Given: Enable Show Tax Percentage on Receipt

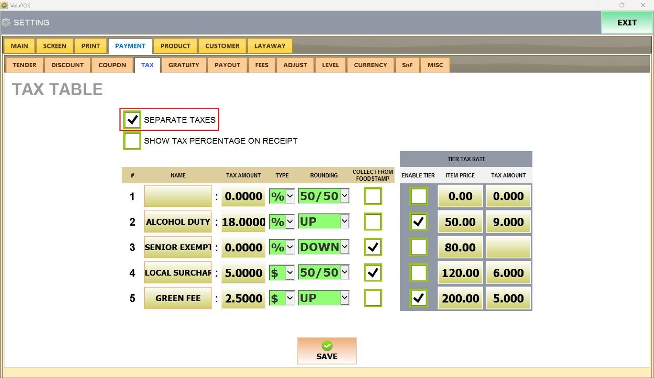Looking at the screenshot, I should (132, 141).
